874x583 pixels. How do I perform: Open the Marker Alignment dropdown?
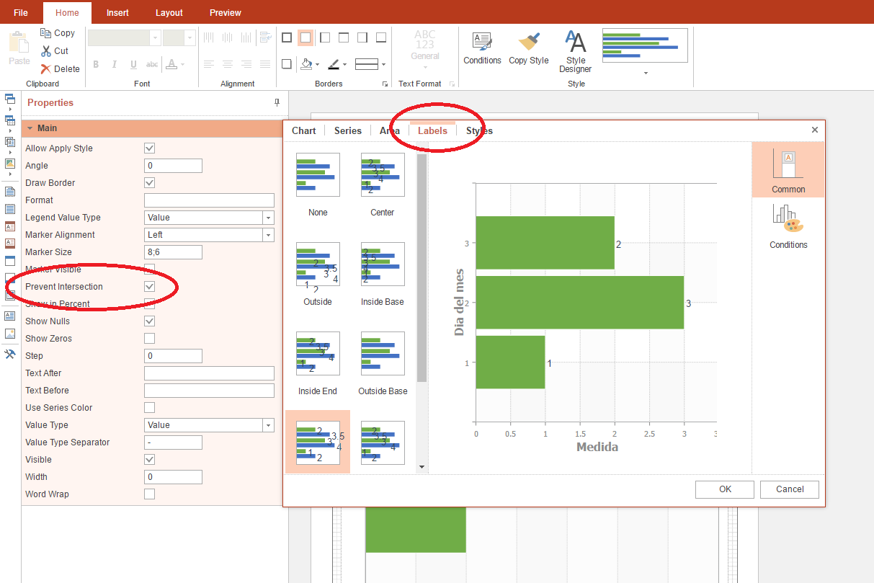pyautogui.click(x=269, y=235)
